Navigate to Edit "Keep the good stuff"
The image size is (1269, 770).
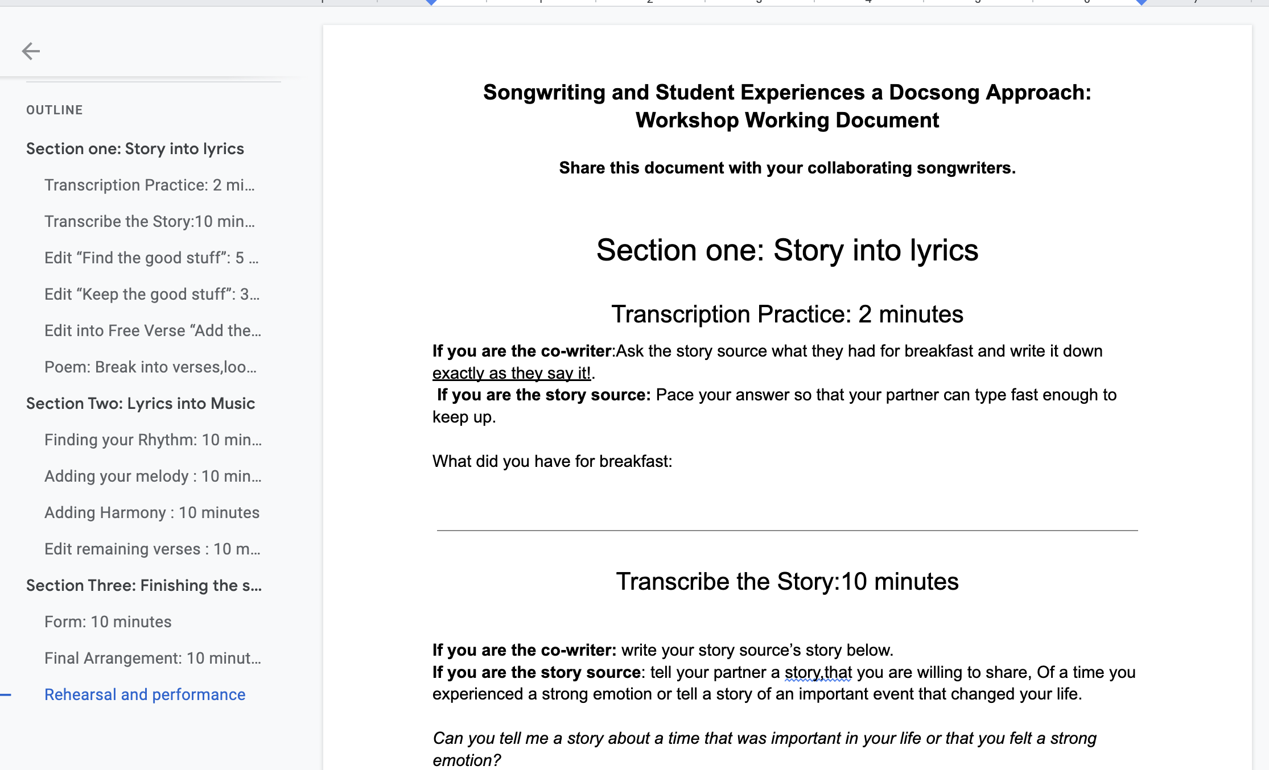tap(151, 294)
